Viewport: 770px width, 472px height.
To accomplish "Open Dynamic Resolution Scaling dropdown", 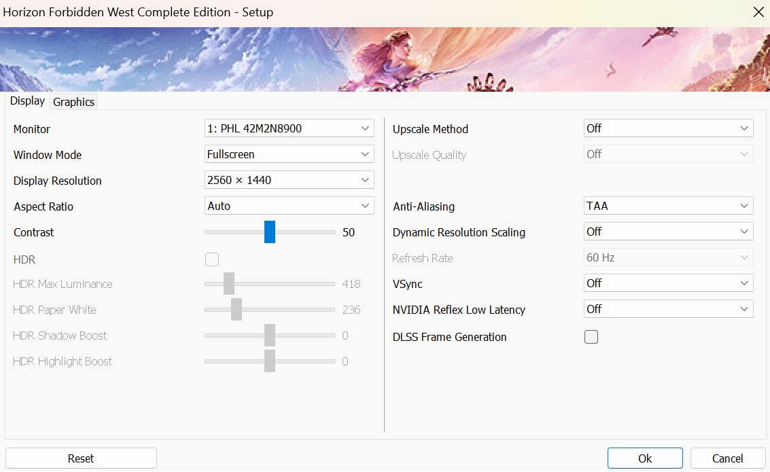I will 668,232.
